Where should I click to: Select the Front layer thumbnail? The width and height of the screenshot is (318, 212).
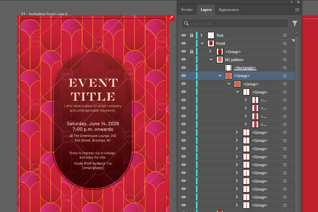click(211, 43)
